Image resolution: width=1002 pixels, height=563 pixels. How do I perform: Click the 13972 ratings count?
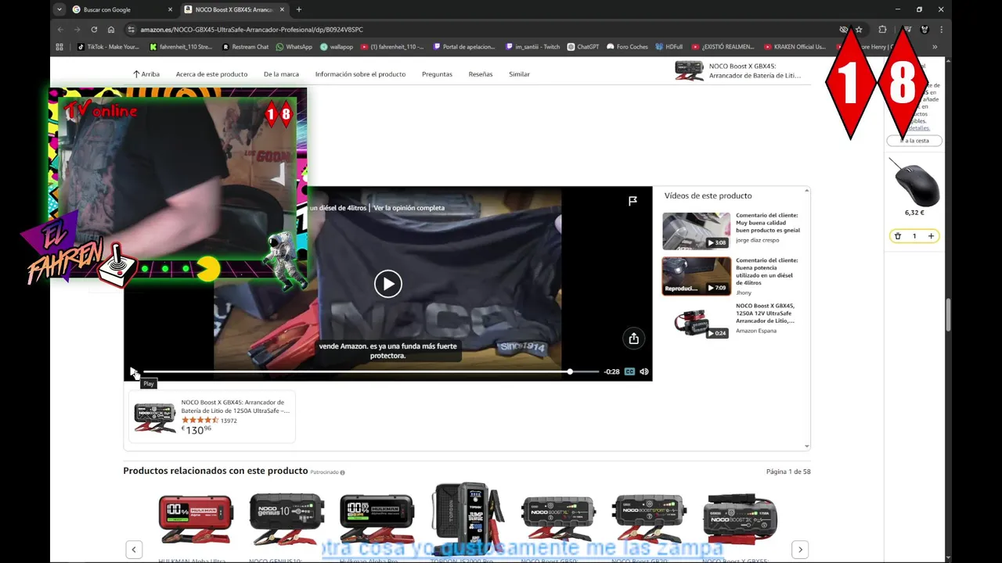(x=229, y=421)
